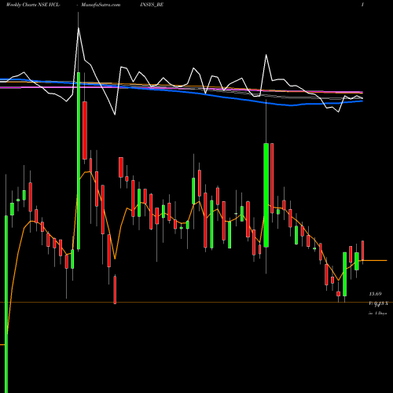The width and height of the screenshot is (393, 393).
Task: Click the "15.69" price value
Action: pos(376,294)
